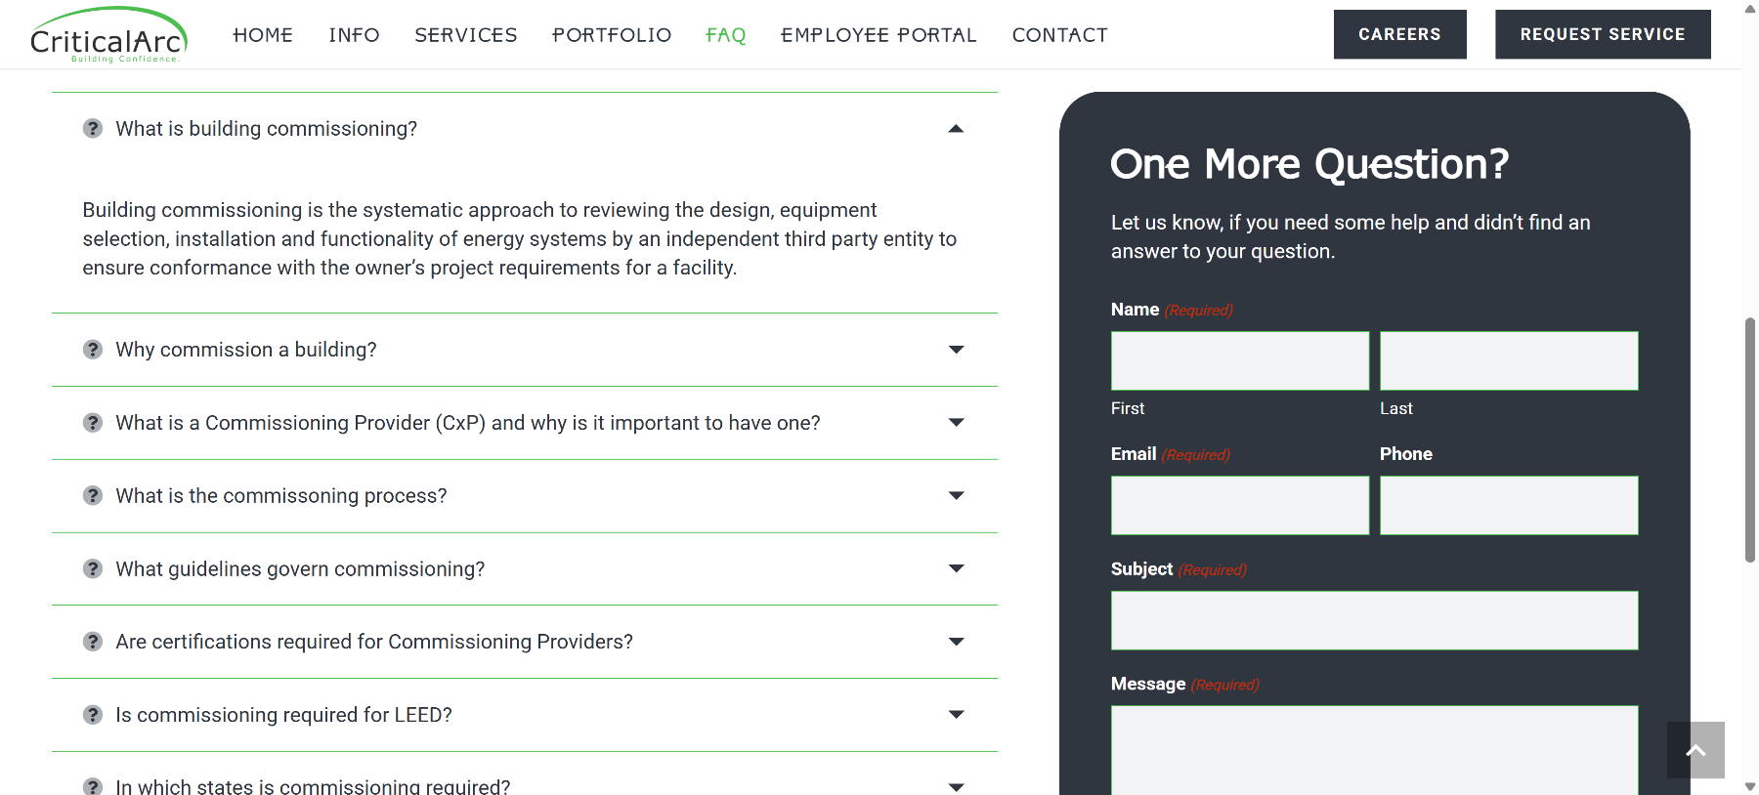Expand Is commissioning required for LEED arrow
Screen dimensions: 1759x795
[956, 715]
